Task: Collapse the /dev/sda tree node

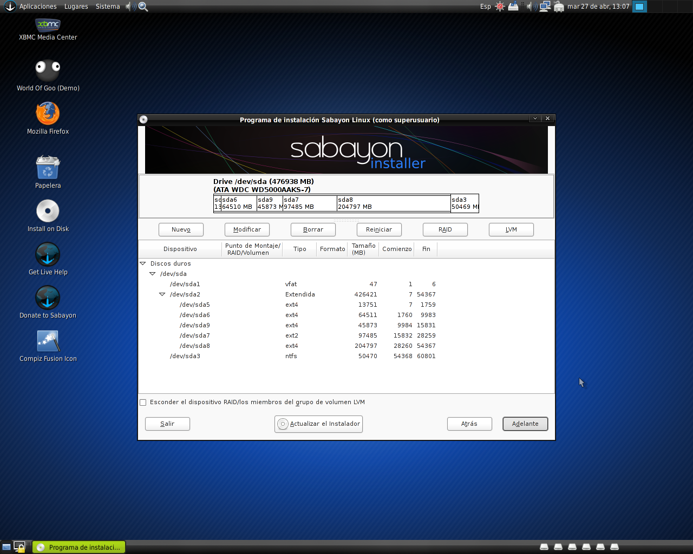Action: tap(153, 274)
